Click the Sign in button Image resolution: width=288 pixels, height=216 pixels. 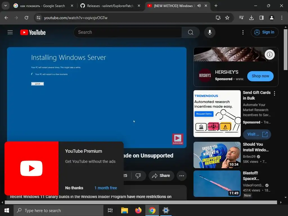(x=264, y=32)
